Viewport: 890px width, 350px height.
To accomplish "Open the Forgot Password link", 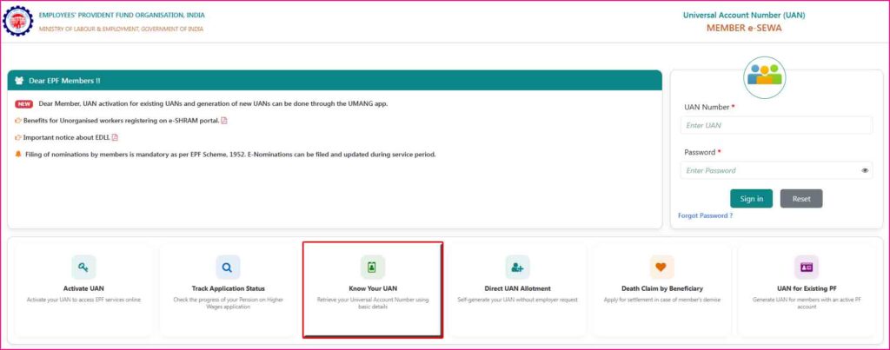I will [x=705, y=215].
